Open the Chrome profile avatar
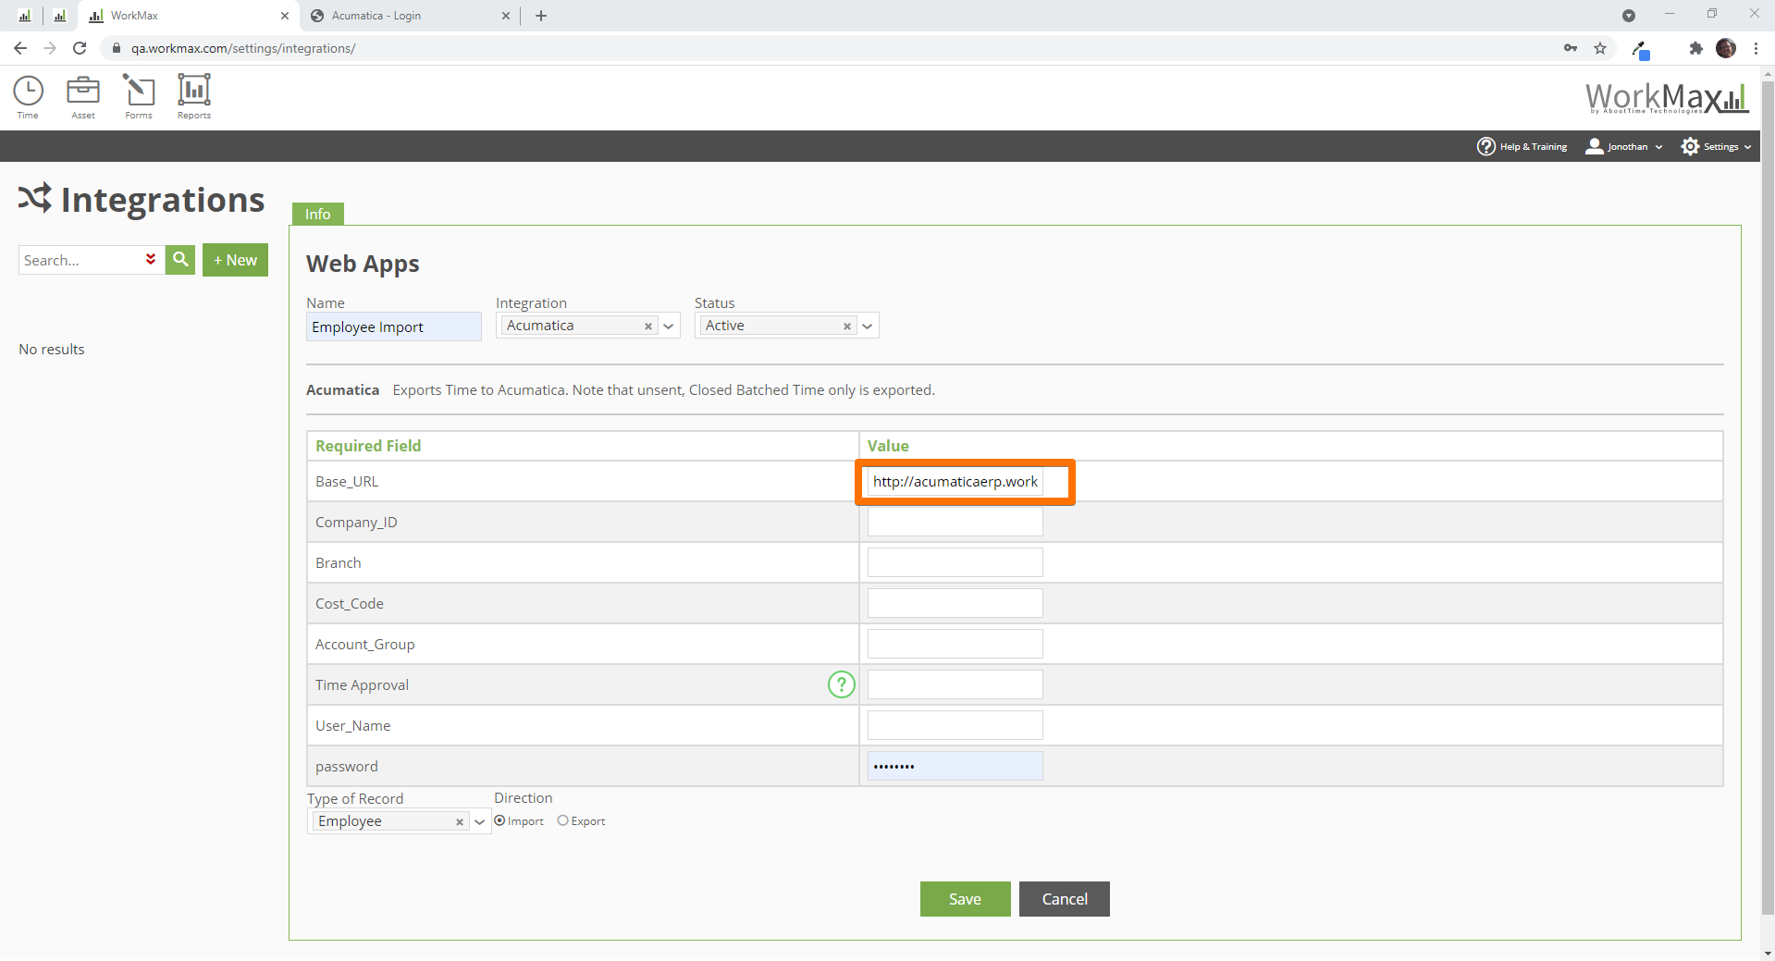Screen dimensions: 1775x961 pyautogui.click(x=1726, y=48)
